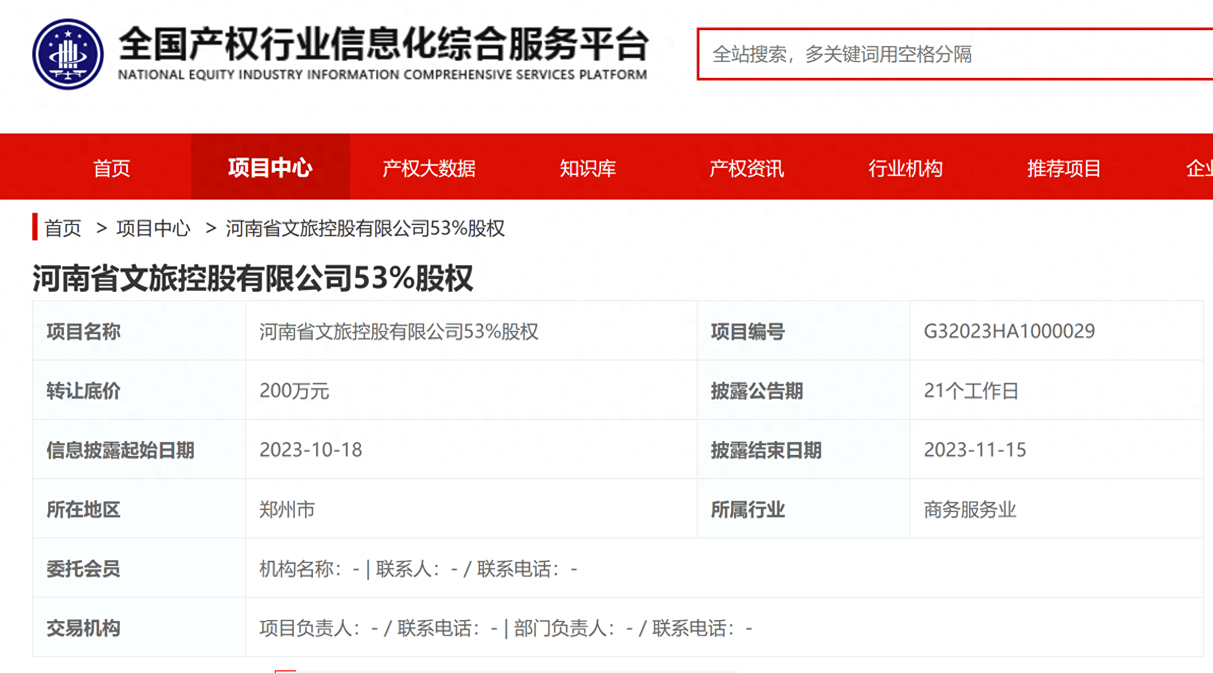Click the 21个工作日 disclosure period value

(x=971, y=390)
